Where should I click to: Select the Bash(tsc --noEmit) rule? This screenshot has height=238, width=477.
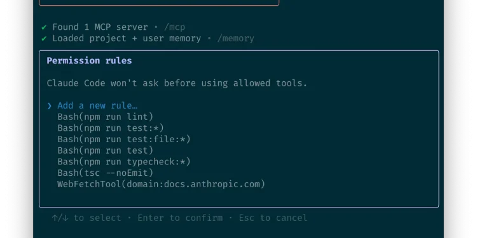(105, 173)
